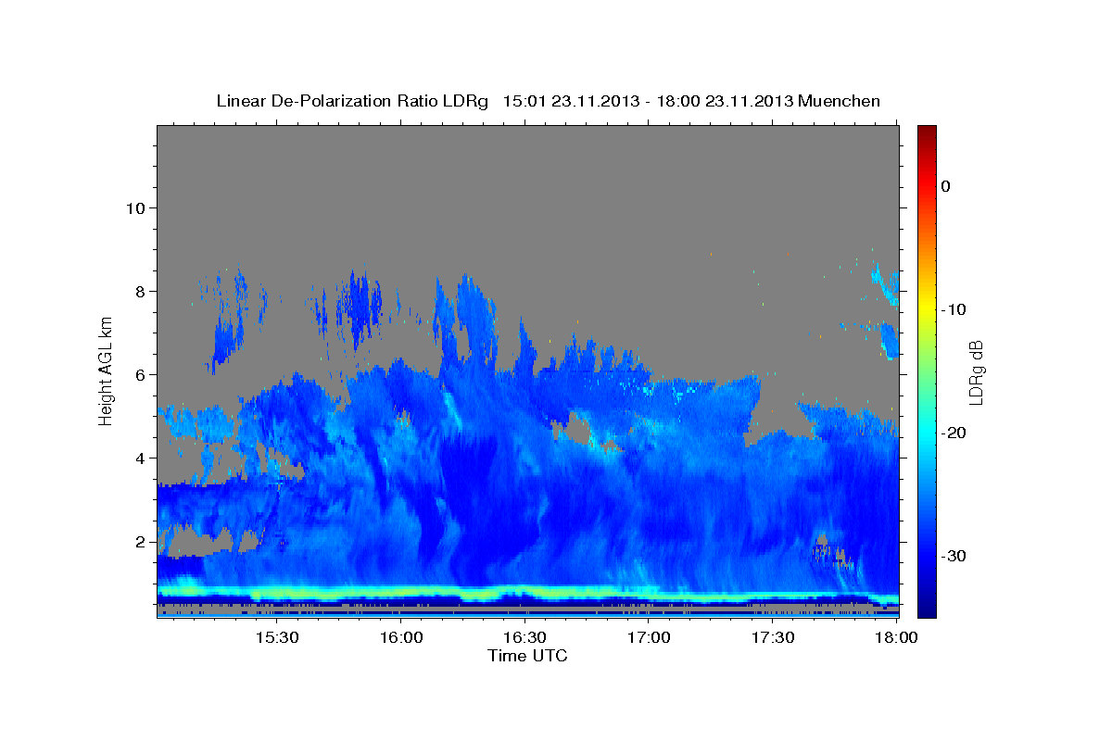Click the height tick label 10
Image resolution: width=1112 pixels, height=741 pixels.
click(x=134, y=207)
